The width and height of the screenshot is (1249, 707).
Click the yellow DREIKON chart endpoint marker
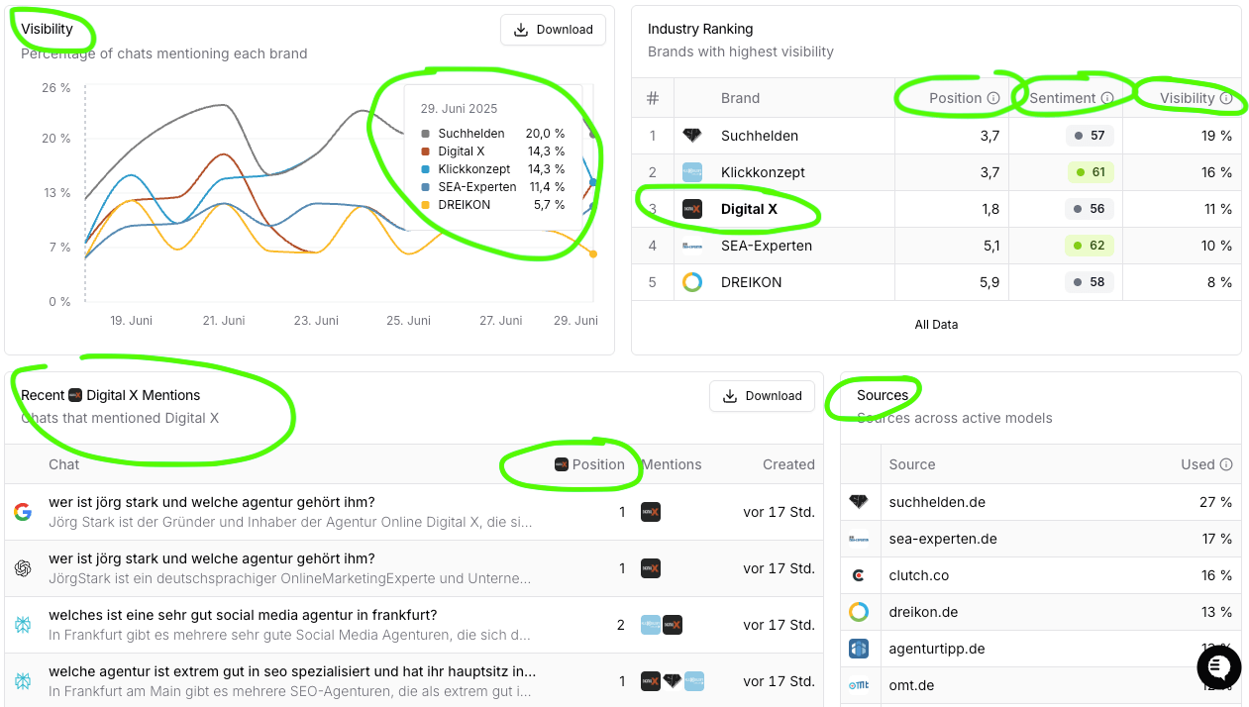click(593, 254)
